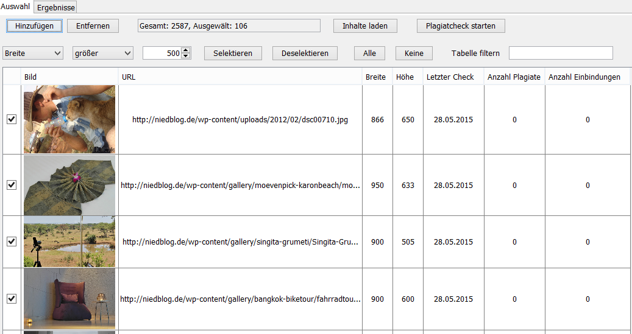This screenshot has height=334, width=632.
Task: Click Anzahl Einbindungen value in singita-grumeti row
Action: (x=588, y=242)
